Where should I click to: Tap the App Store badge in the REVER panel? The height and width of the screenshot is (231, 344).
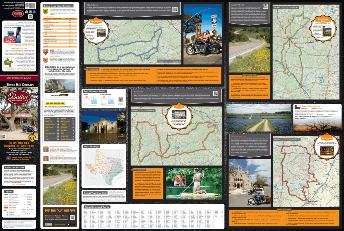pyautogui.click(x=71, y=225)
